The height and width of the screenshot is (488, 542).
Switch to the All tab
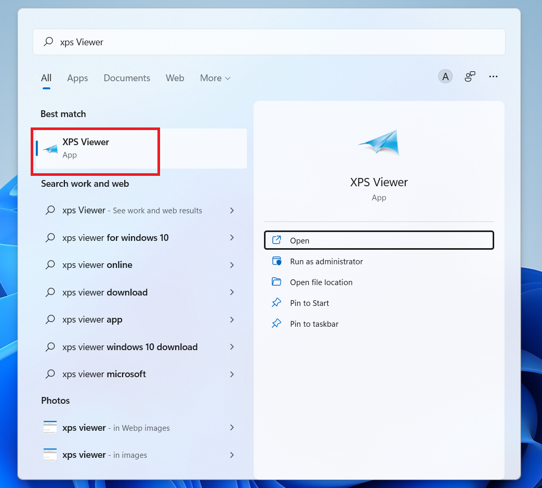[x=46, y=78]
